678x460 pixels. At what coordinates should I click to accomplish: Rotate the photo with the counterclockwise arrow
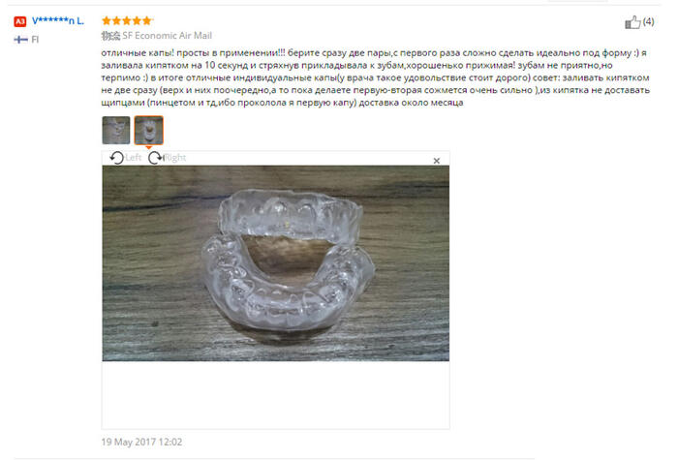click(x=117, y=158)
